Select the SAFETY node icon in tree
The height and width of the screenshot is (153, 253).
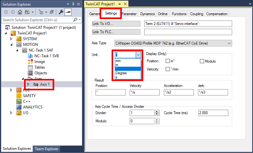pos(19,95)
